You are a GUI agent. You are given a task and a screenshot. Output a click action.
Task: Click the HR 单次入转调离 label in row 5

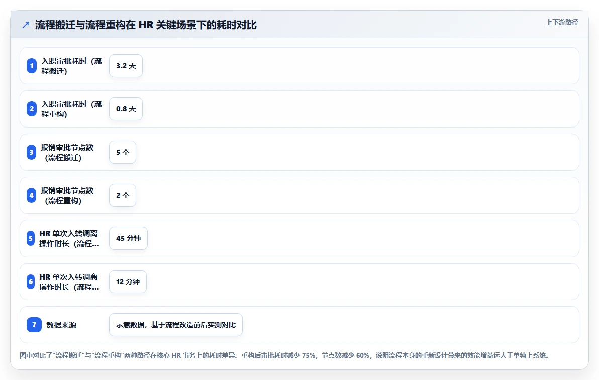pyautogui.click(x=69, y=238)
